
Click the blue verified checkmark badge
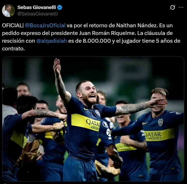[x=60, y=7]
